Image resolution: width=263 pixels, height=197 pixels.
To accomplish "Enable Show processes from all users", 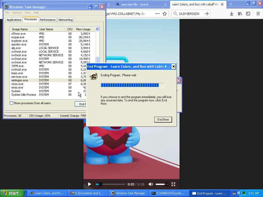I will [11, 103].
